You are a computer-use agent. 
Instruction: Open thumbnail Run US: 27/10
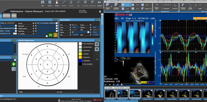159,94
